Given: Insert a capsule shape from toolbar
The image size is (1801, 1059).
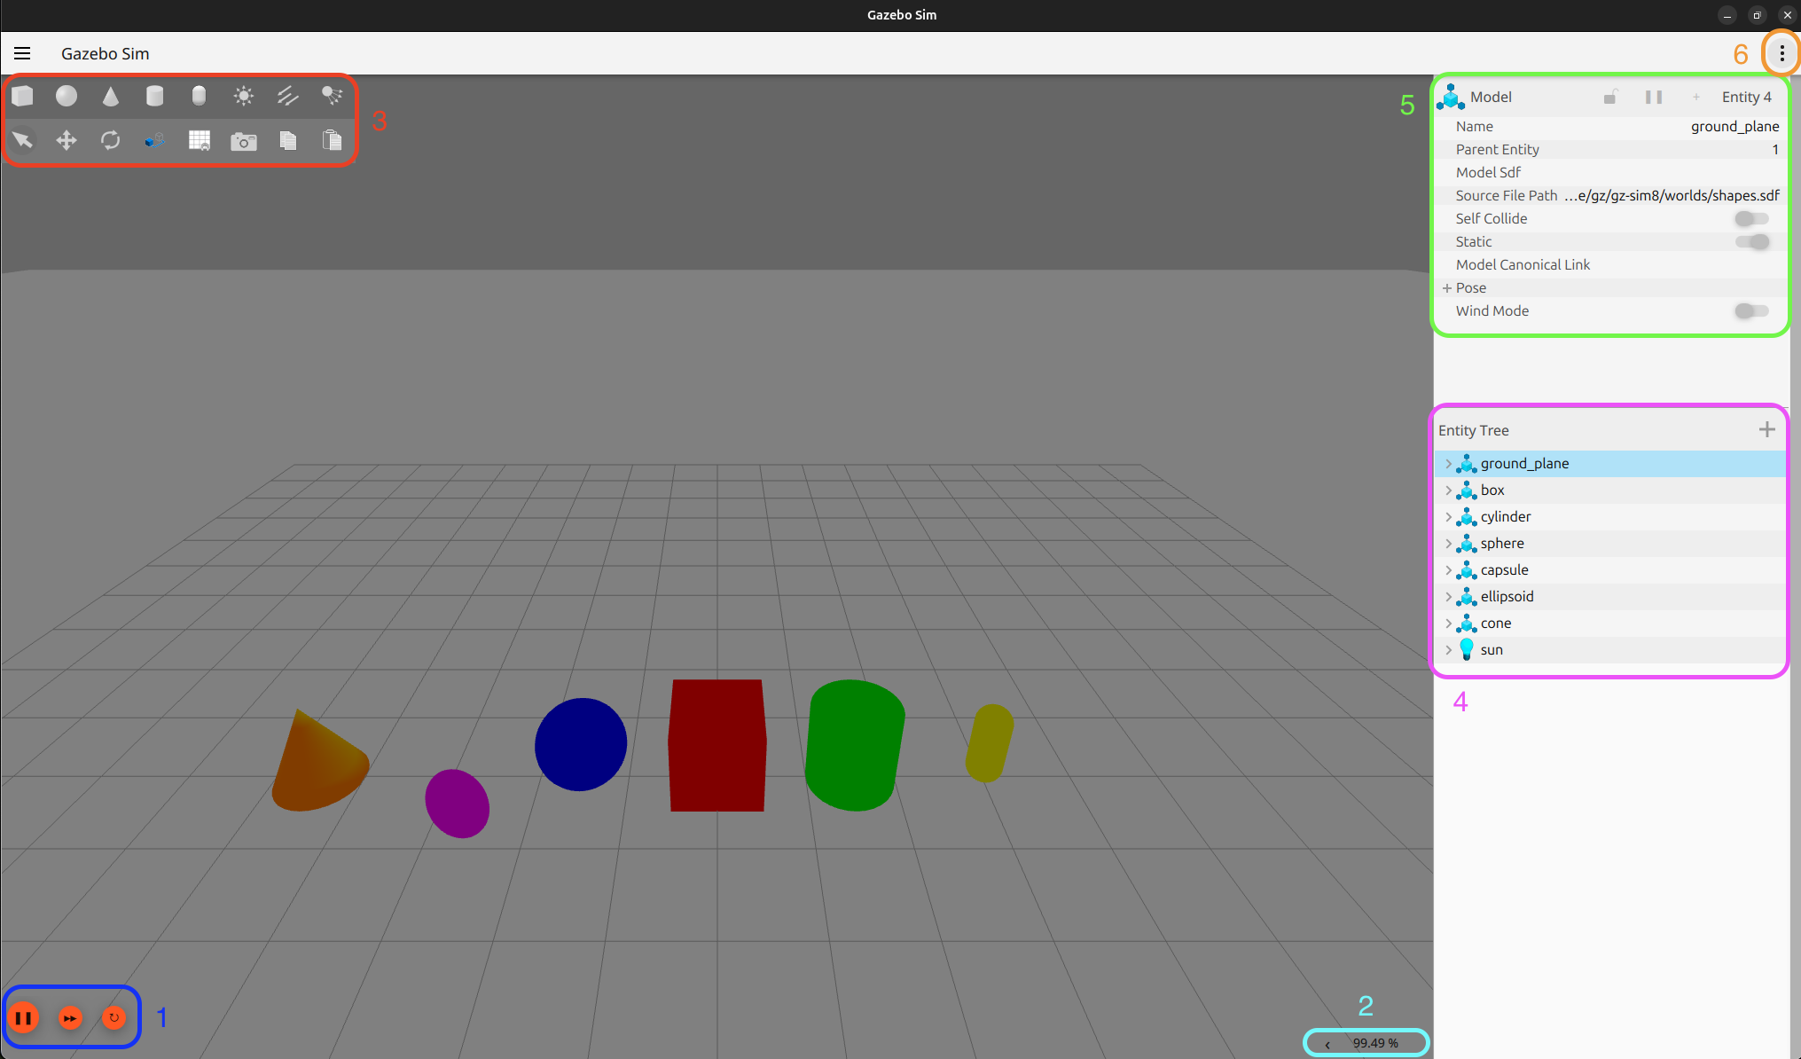Looking at the screenshot, I should [199, 96].
